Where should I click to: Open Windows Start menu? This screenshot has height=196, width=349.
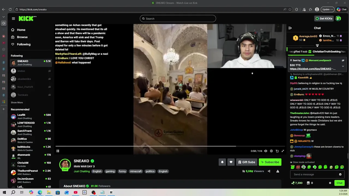click(4, 192)
